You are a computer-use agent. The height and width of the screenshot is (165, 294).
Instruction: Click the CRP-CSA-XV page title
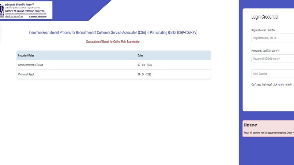coord(113,33)
